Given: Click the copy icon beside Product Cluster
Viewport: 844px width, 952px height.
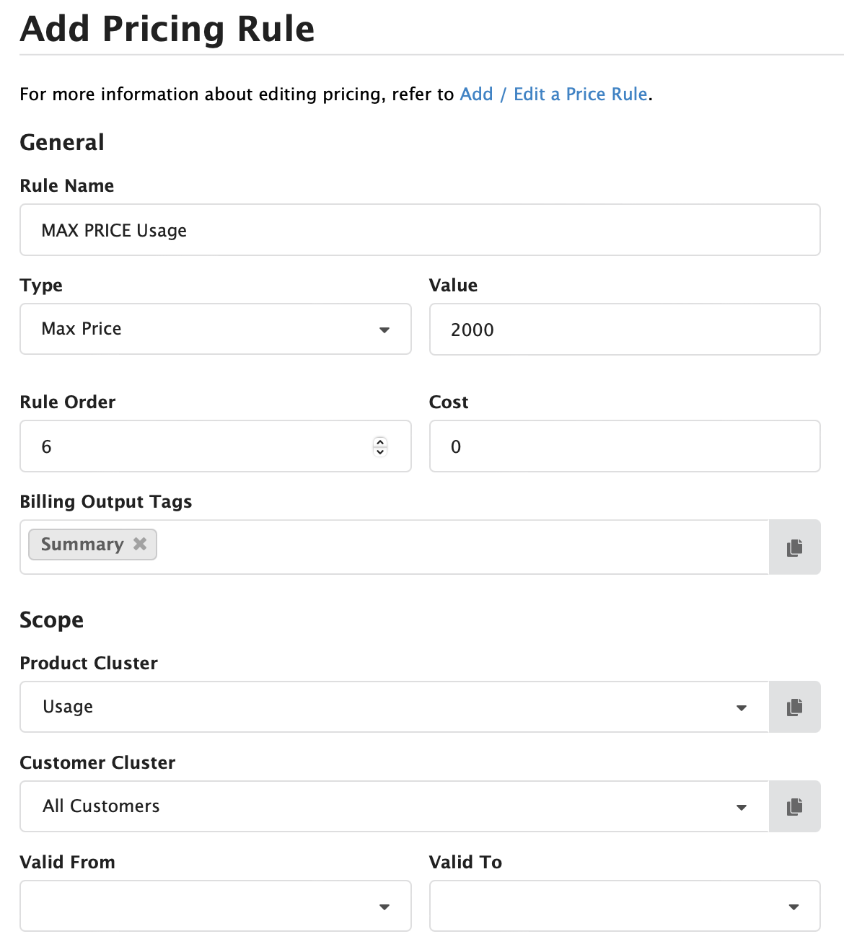Looking at the screenshot, I should tap(795, 707).
